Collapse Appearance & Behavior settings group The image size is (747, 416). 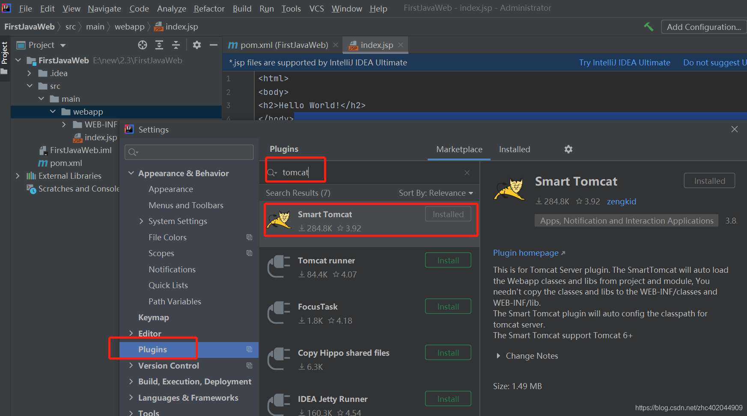pyautogui.click(x=131, y=173)
